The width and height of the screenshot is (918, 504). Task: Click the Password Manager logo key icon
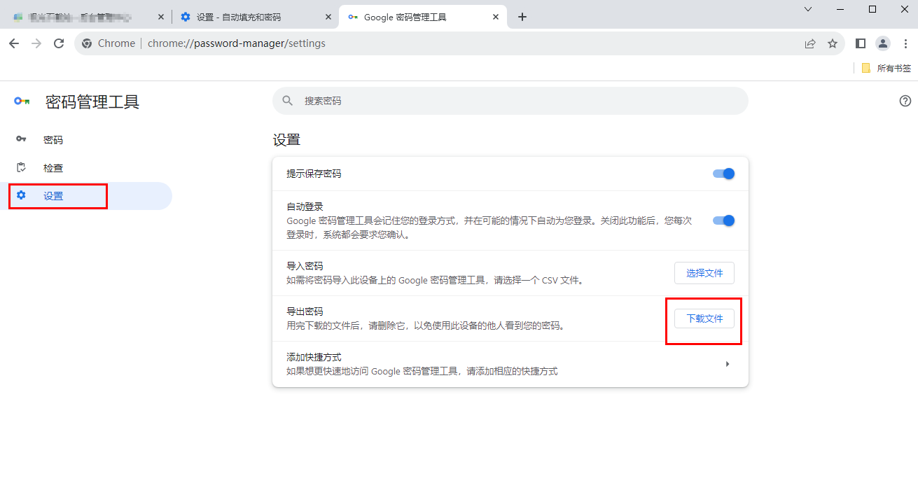tap(22, 101)
